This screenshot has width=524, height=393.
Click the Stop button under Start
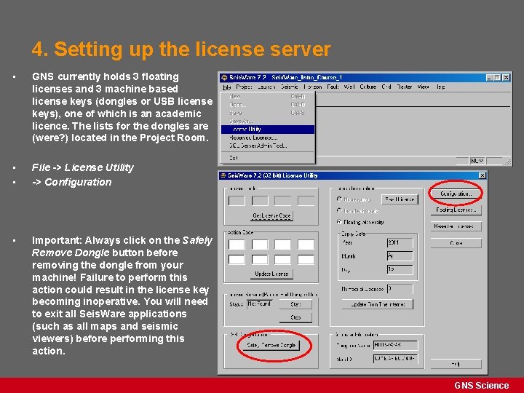pos(295,317)
